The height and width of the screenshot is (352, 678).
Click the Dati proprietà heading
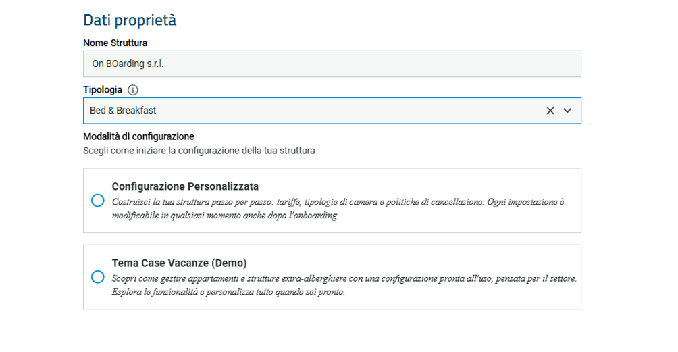point(130,20)
